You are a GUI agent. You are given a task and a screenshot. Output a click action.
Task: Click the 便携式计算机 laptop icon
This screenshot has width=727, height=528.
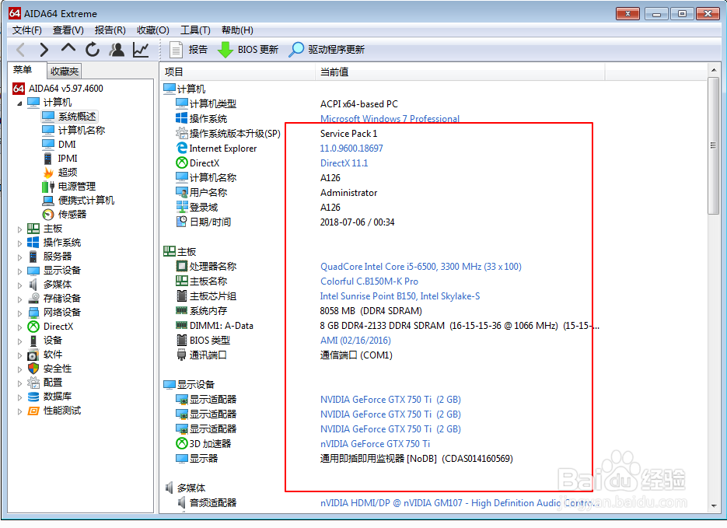pos(48,201)
